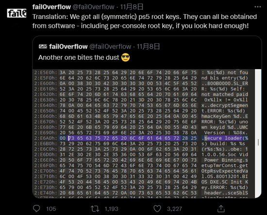Viewport: 267px width, 215px height.
Task: Retweet using the 1,193 retweet icon
Action: click(95, 209)
